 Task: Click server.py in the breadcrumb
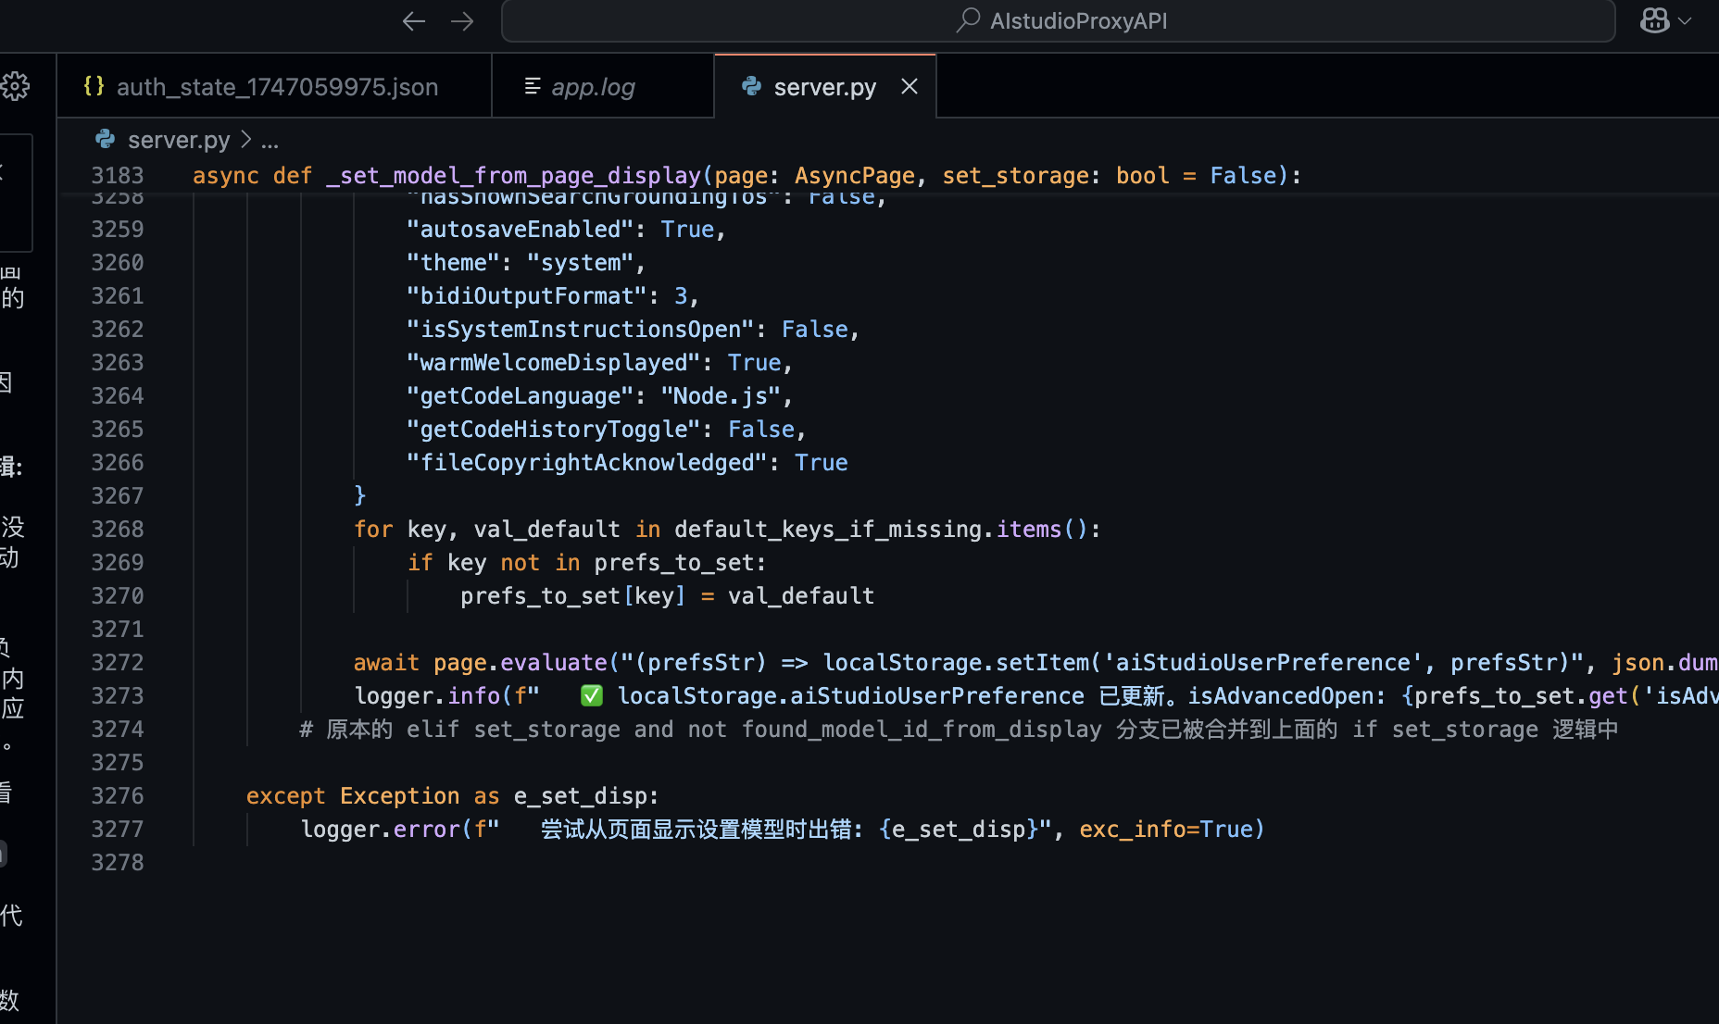(x=179, y=140)
